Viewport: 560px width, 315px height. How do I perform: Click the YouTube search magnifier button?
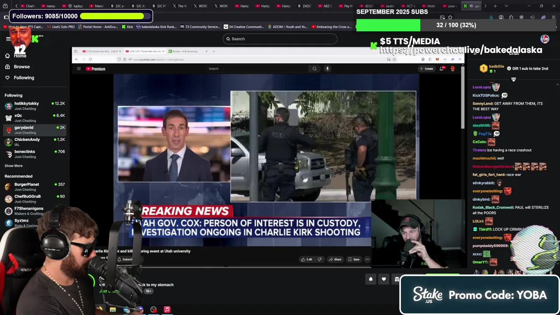[314, 69]
